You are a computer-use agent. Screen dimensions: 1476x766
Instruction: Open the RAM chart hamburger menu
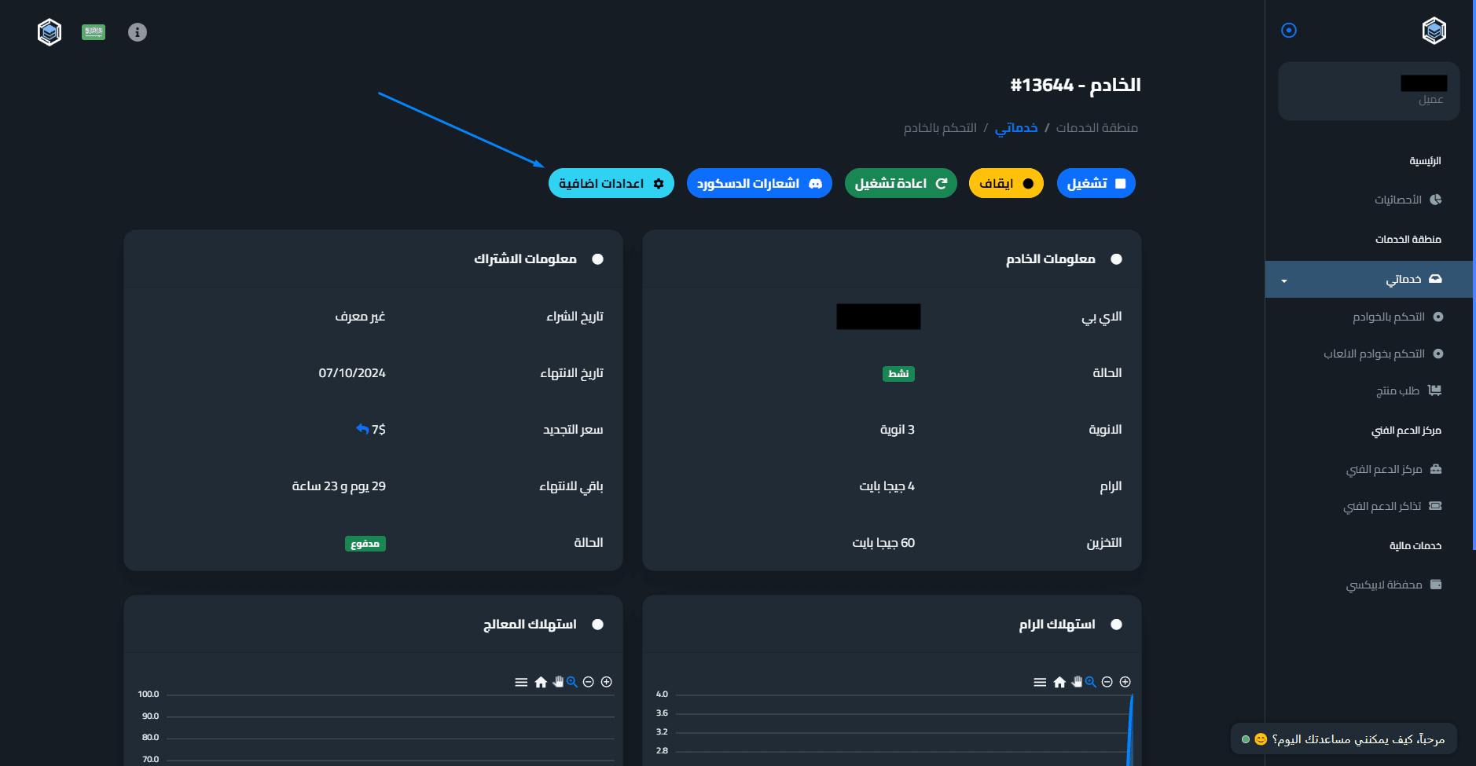tap(1040, 682)
